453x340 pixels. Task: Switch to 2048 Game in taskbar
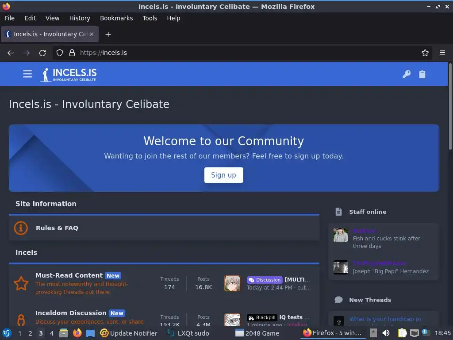(x=257, y=333)
